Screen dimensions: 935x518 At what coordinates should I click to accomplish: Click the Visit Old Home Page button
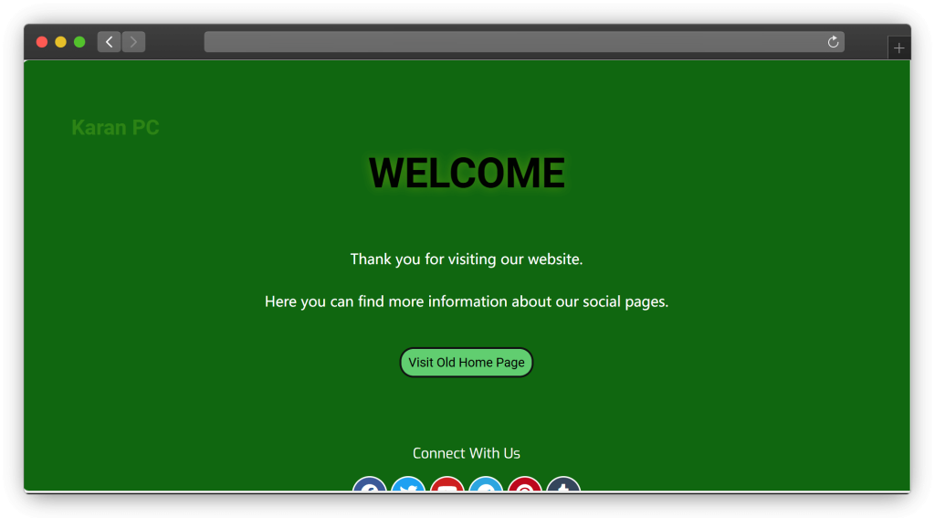tap(466, 363)
